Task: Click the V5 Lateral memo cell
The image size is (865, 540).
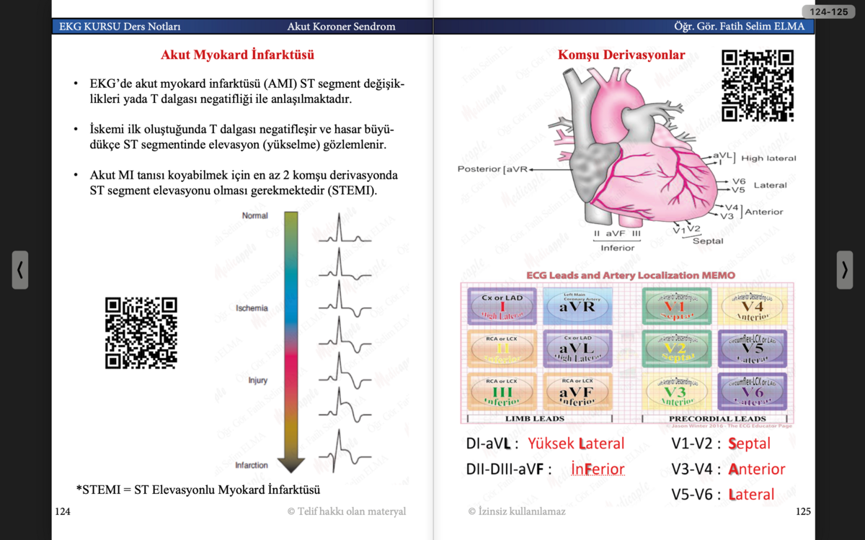Action: coord(753,348)
